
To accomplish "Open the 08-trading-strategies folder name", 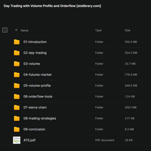I will pos(40,119).
